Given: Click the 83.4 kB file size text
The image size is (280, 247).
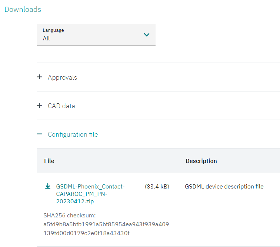Looking at the screenshot, I should (x=157, y=187).
